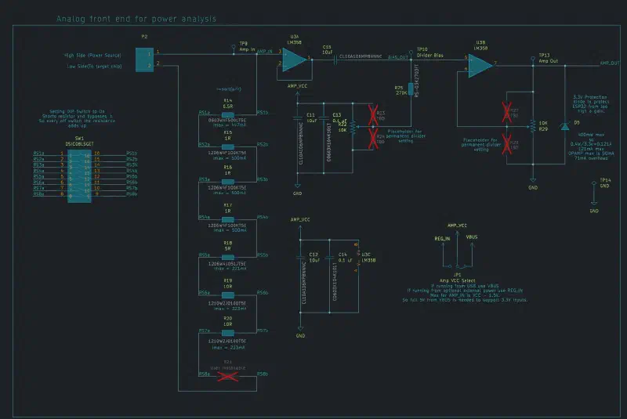Click the AMP_VCC power arrow above C11
This screenshot has width=627, height=419.
click(298, 94)
